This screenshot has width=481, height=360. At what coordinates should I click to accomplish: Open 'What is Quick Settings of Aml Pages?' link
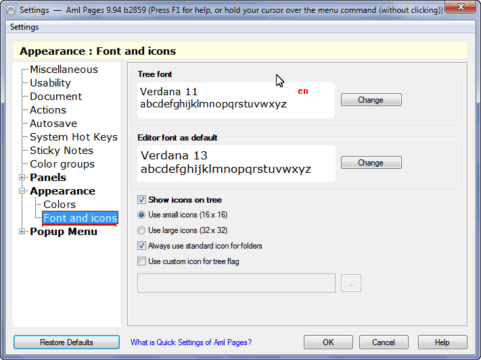191,342
